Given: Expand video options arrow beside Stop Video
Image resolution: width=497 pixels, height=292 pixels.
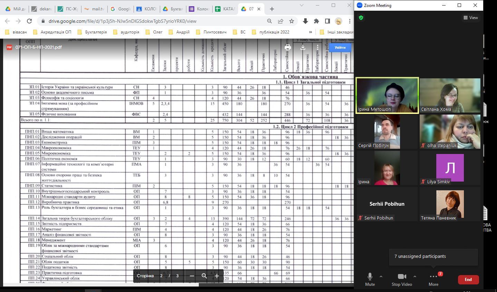Looking at the screenshot, I should pos(415,276).
